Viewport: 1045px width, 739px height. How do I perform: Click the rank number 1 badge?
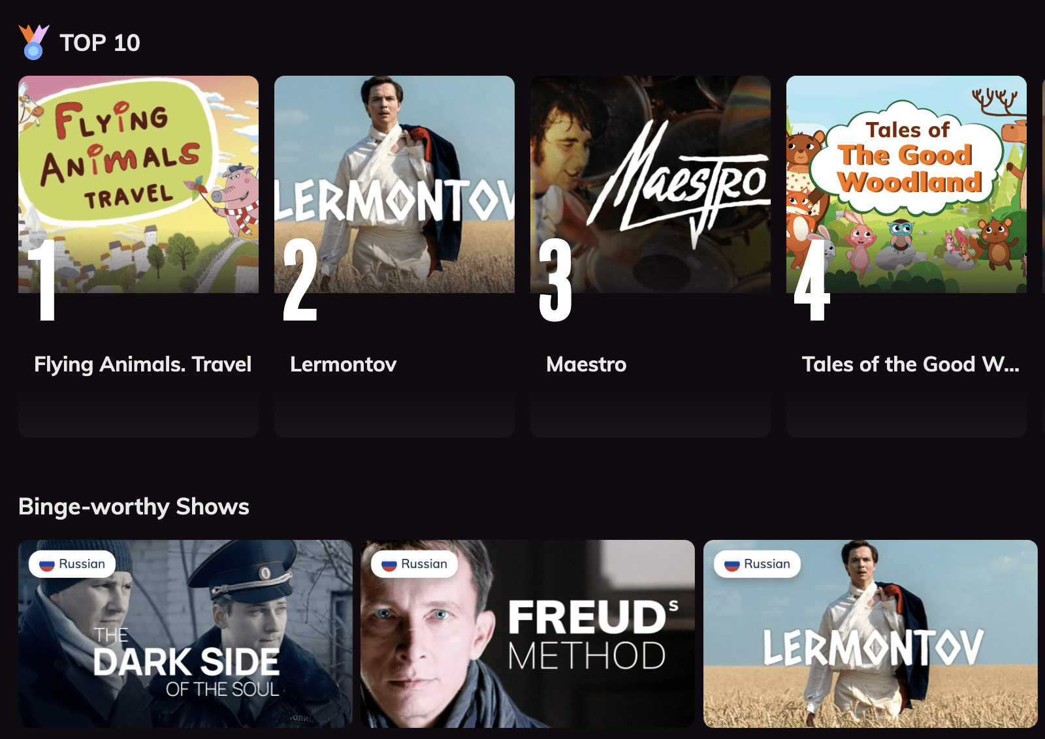pos(42,279)
